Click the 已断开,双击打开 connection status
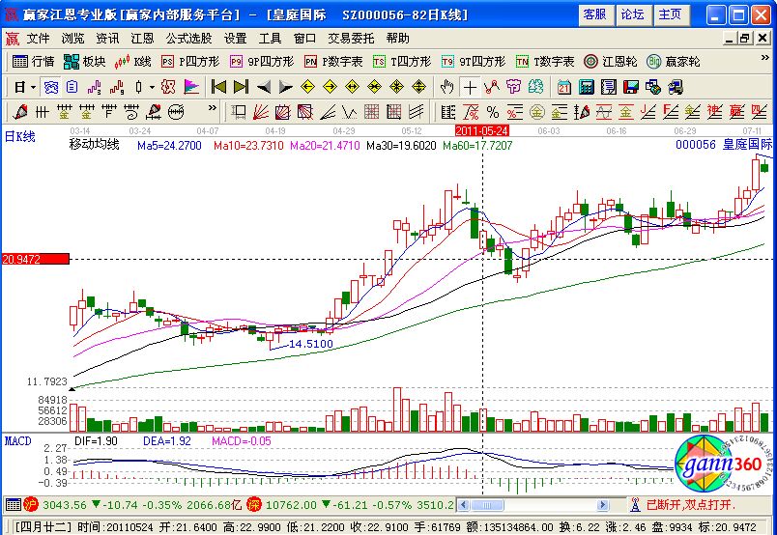 [690, 504]
